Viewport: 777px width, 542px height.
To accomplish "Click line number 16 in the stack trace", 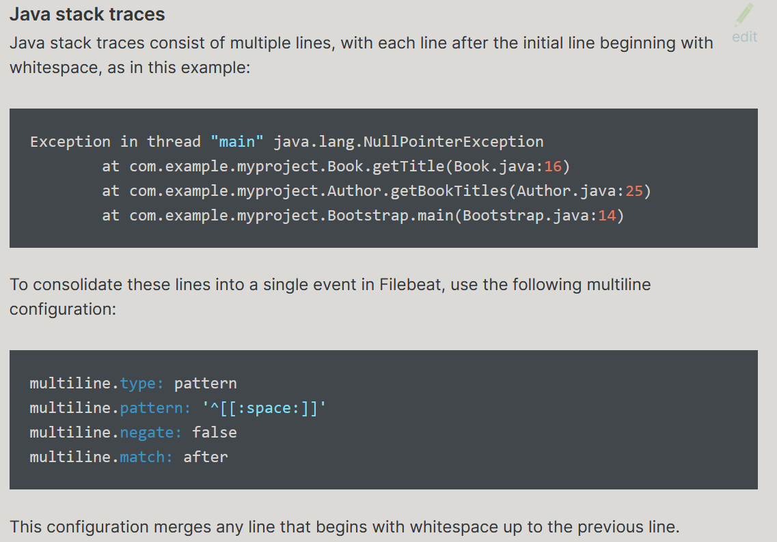I will click(x=552, y=167).
